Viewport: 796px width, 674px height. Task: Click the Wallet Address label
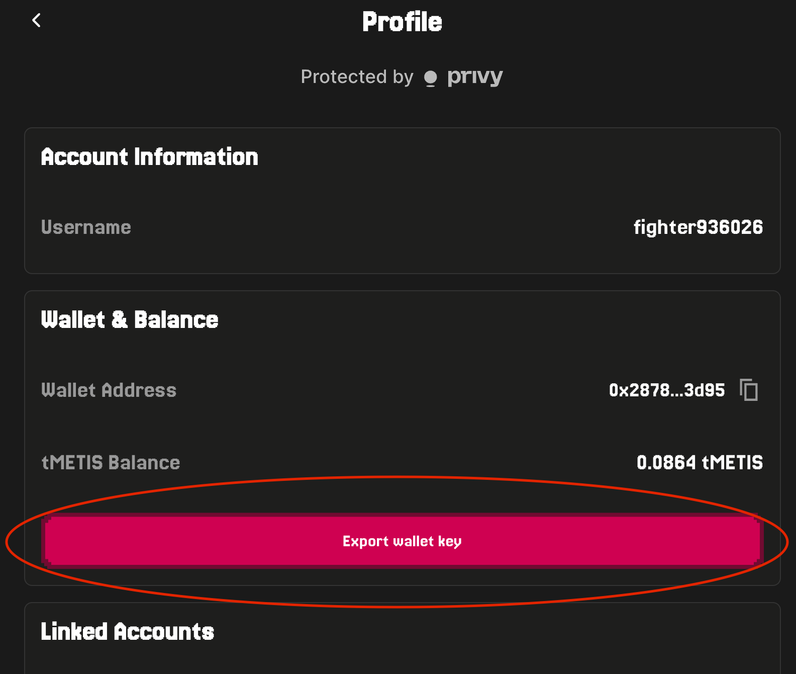click(x=109, y=390)
